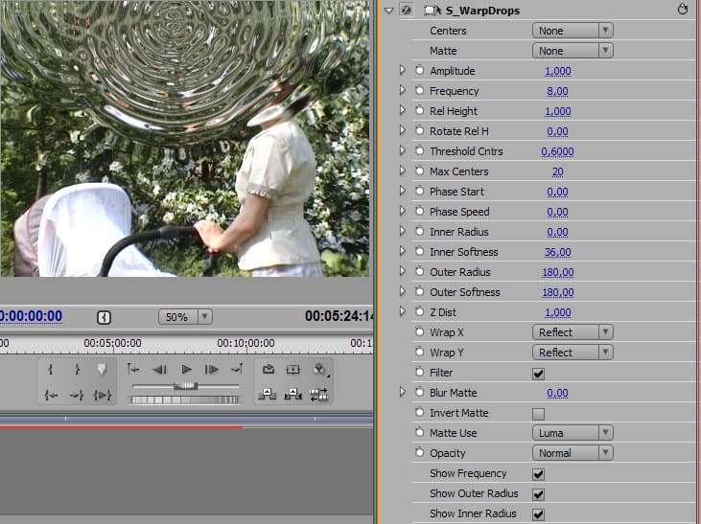Go to previous marker
The image size is (701, 524).
[x=133, y=370]
